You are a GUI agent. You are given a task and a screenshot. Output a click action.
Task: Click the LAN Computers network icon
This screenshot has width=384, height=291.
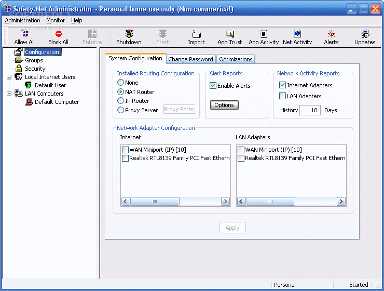(18, 94)
